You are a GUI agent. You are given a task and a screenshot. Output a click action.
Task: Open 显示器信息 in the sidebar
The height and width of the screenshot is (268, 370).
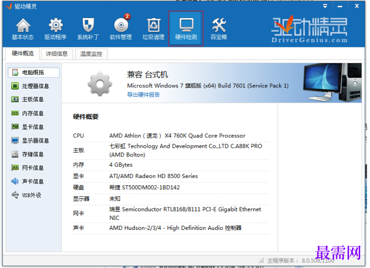pos(30,140)
